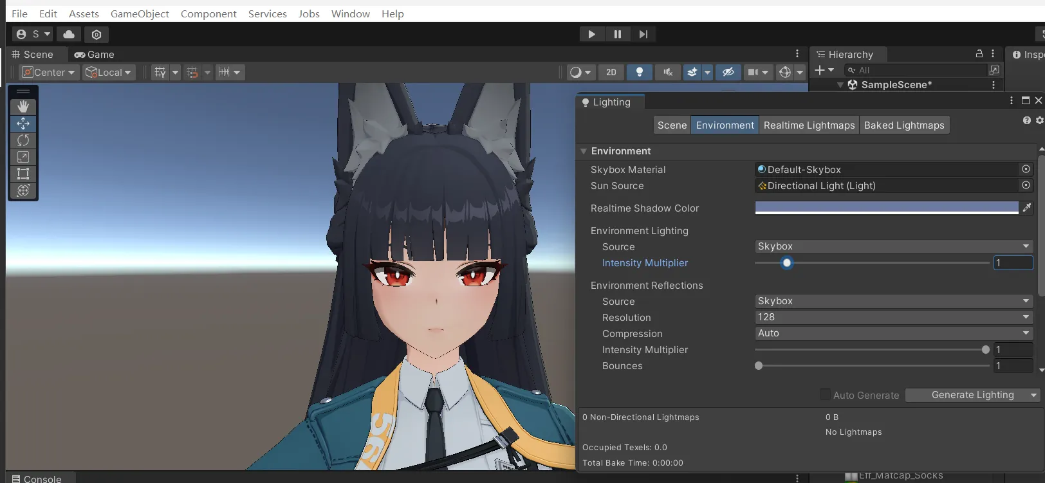The height and width of the screenshot is (483, 1045).
Task: Select the Hand view tool
Action: pos(23,107)
